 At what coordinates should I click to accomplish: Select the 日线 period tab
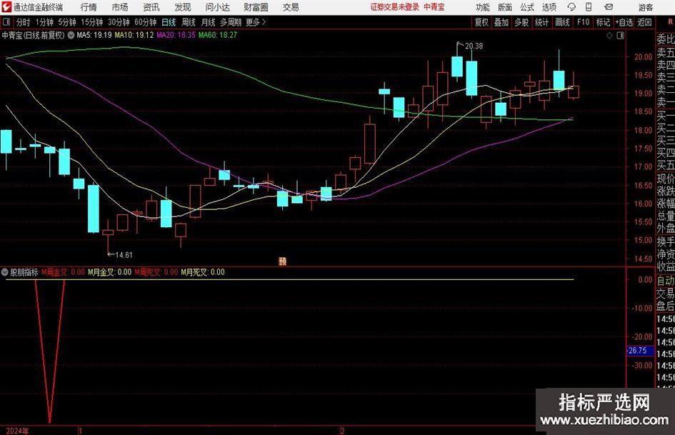click(169, 22)
